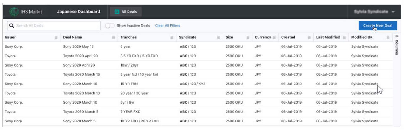Image resolution: width=404 pixels, height=130 pixels.
Task: Open the Deal Name column menu icon
Action: (x=113, y=37)
